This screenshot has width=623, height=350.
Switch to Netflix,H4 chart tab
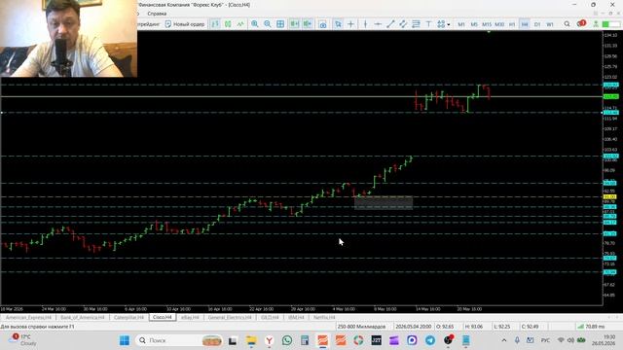coord(324,318)
